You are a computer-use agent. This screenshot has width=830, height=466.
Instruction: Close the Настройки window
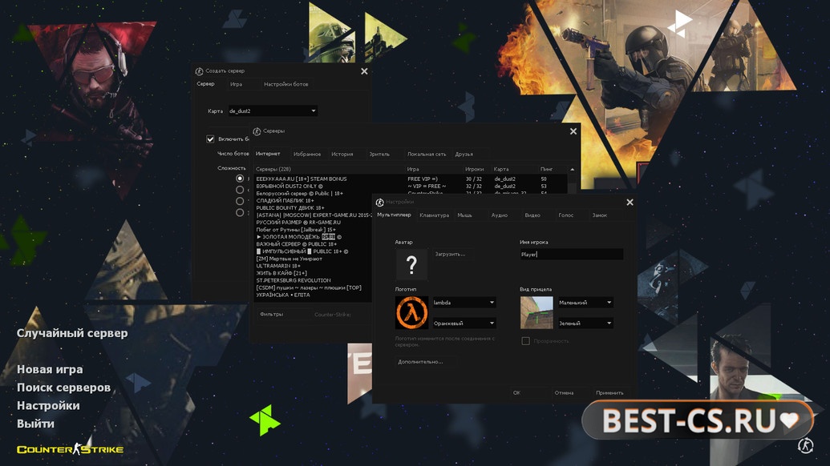coord(630,203)
